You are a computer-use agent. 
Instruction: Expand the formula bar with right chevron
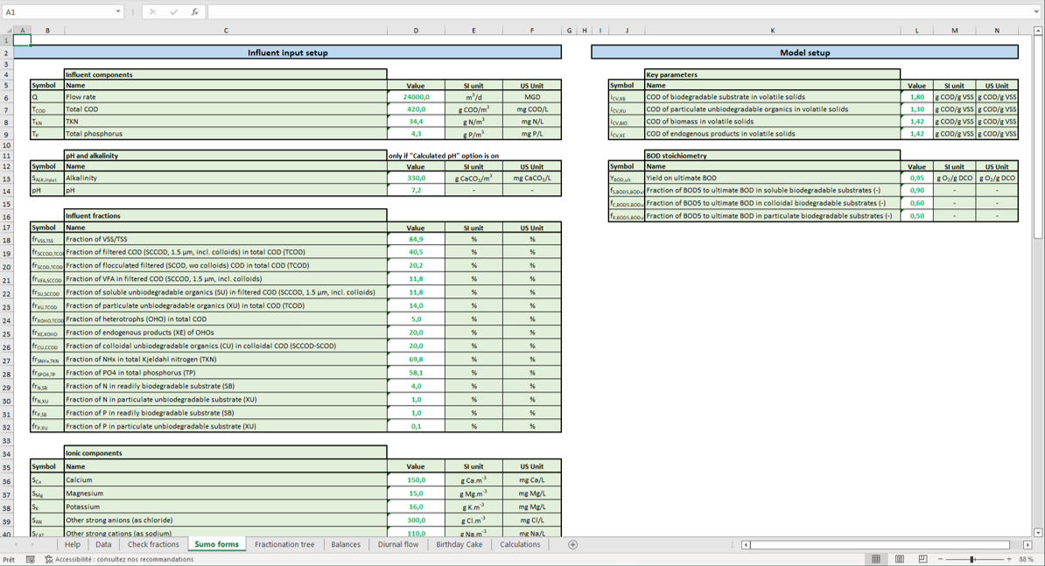point(1036,12)
